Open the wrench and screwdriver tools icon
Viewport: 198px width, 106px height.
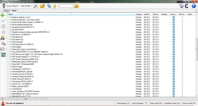(x=35, y=6)
